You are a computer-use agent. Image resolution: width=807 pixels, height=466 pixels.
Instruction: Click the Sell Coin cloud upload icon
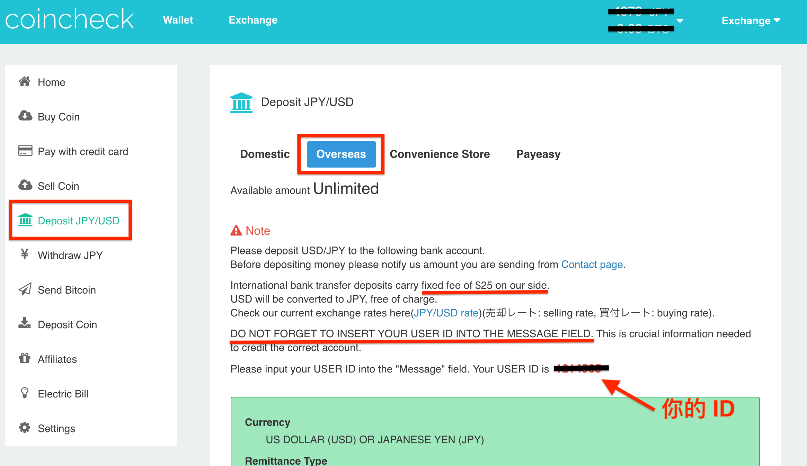tap(25, 185)
